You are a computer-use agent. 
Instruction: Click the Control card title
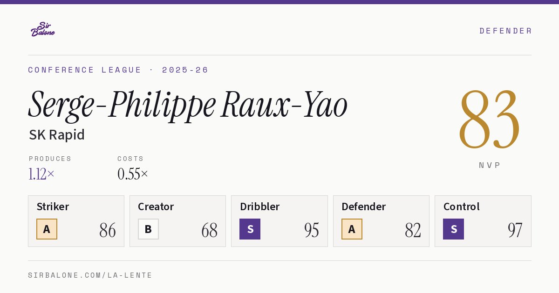coord(461,206)
